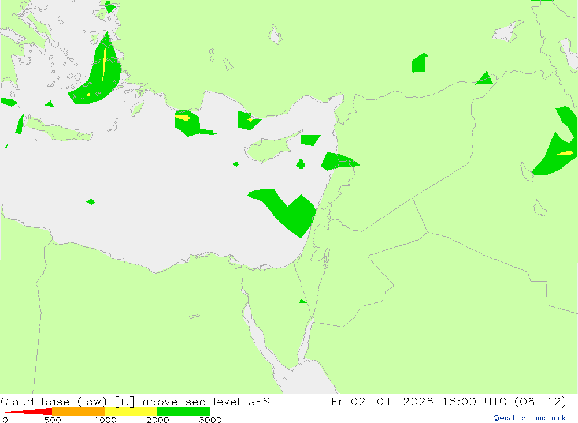The height and width of the screenshot is (423, 578).
Task: Select the yellow 1000-2000 ft legend segment
Action: [x=131, y=411]
